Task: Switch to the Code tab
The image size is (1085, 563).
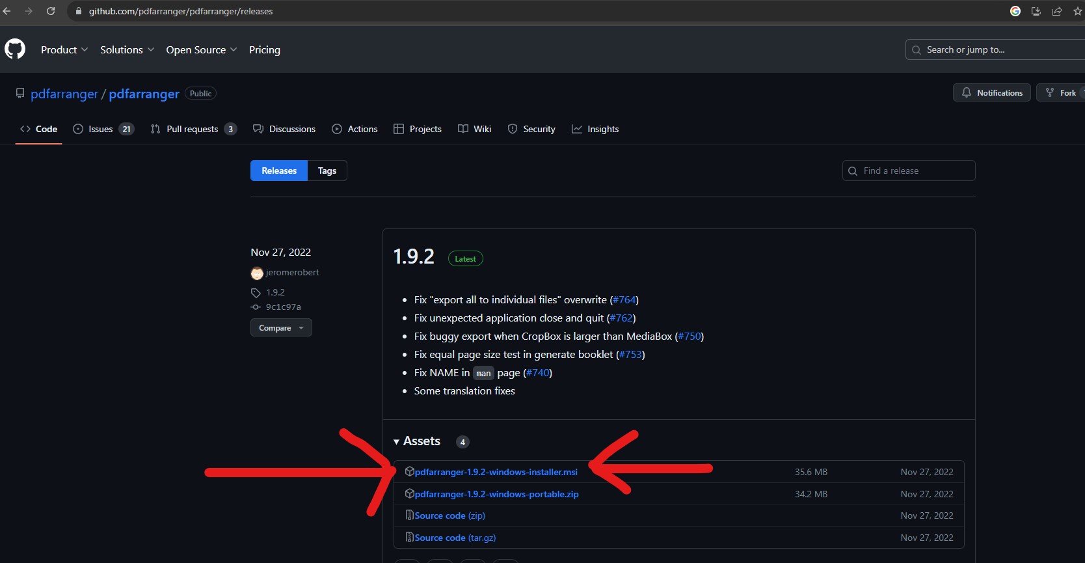Action: (39, 129)
